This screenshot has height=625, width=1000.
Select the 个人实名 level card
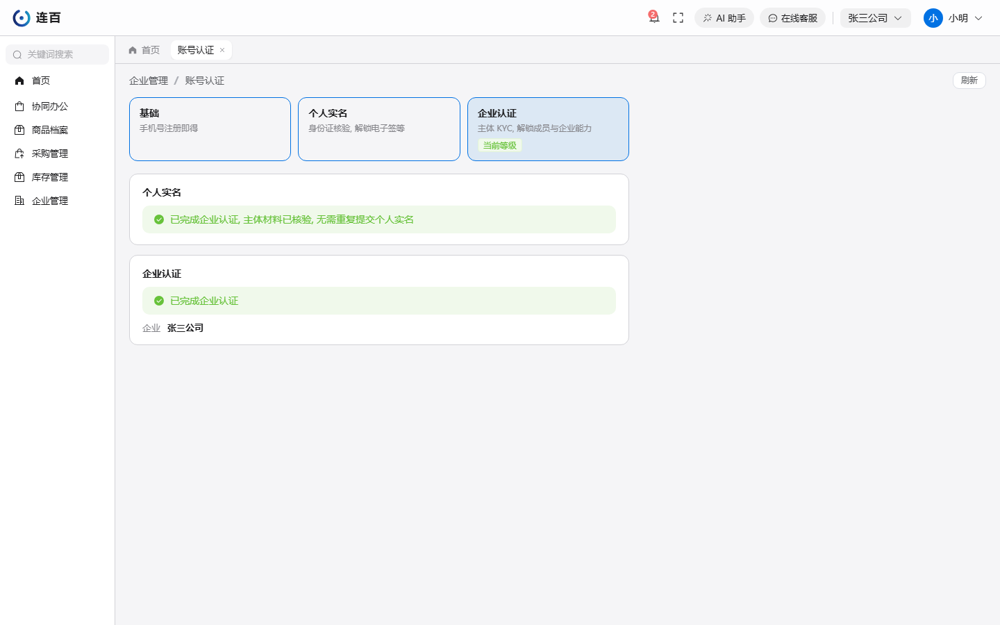coord(379,129)
